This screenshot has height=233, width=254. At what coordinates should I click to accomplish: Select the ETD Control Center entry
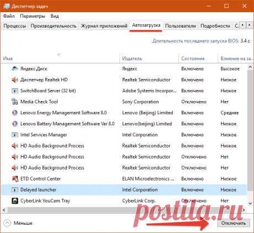pos(40,179)
